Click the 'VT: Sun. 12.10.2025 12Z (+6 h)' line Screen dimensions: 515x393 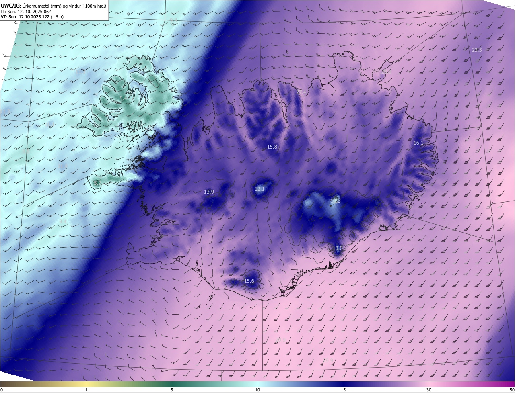(32, 17)
